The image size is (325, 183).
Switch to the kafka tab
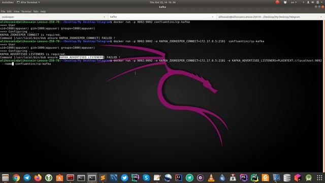click(162, 17)
